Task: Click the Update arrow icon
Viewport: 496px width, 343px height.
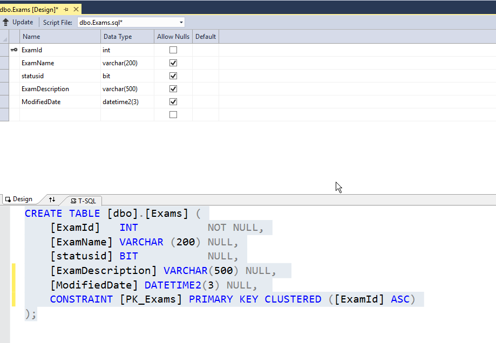Action: click(5, 22)
